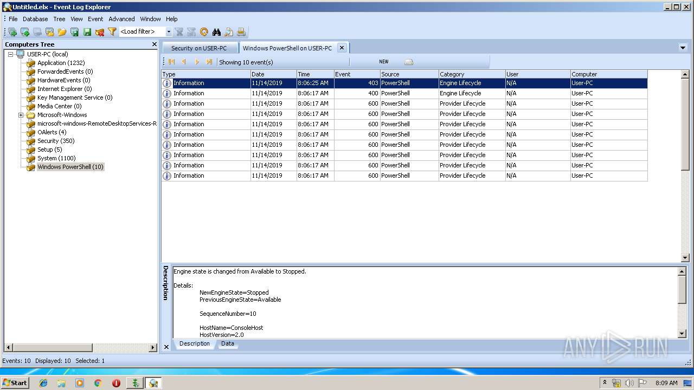Screen dimensions: 694x390
Task: Open the Windows Start button
Action: pos(15,383)
